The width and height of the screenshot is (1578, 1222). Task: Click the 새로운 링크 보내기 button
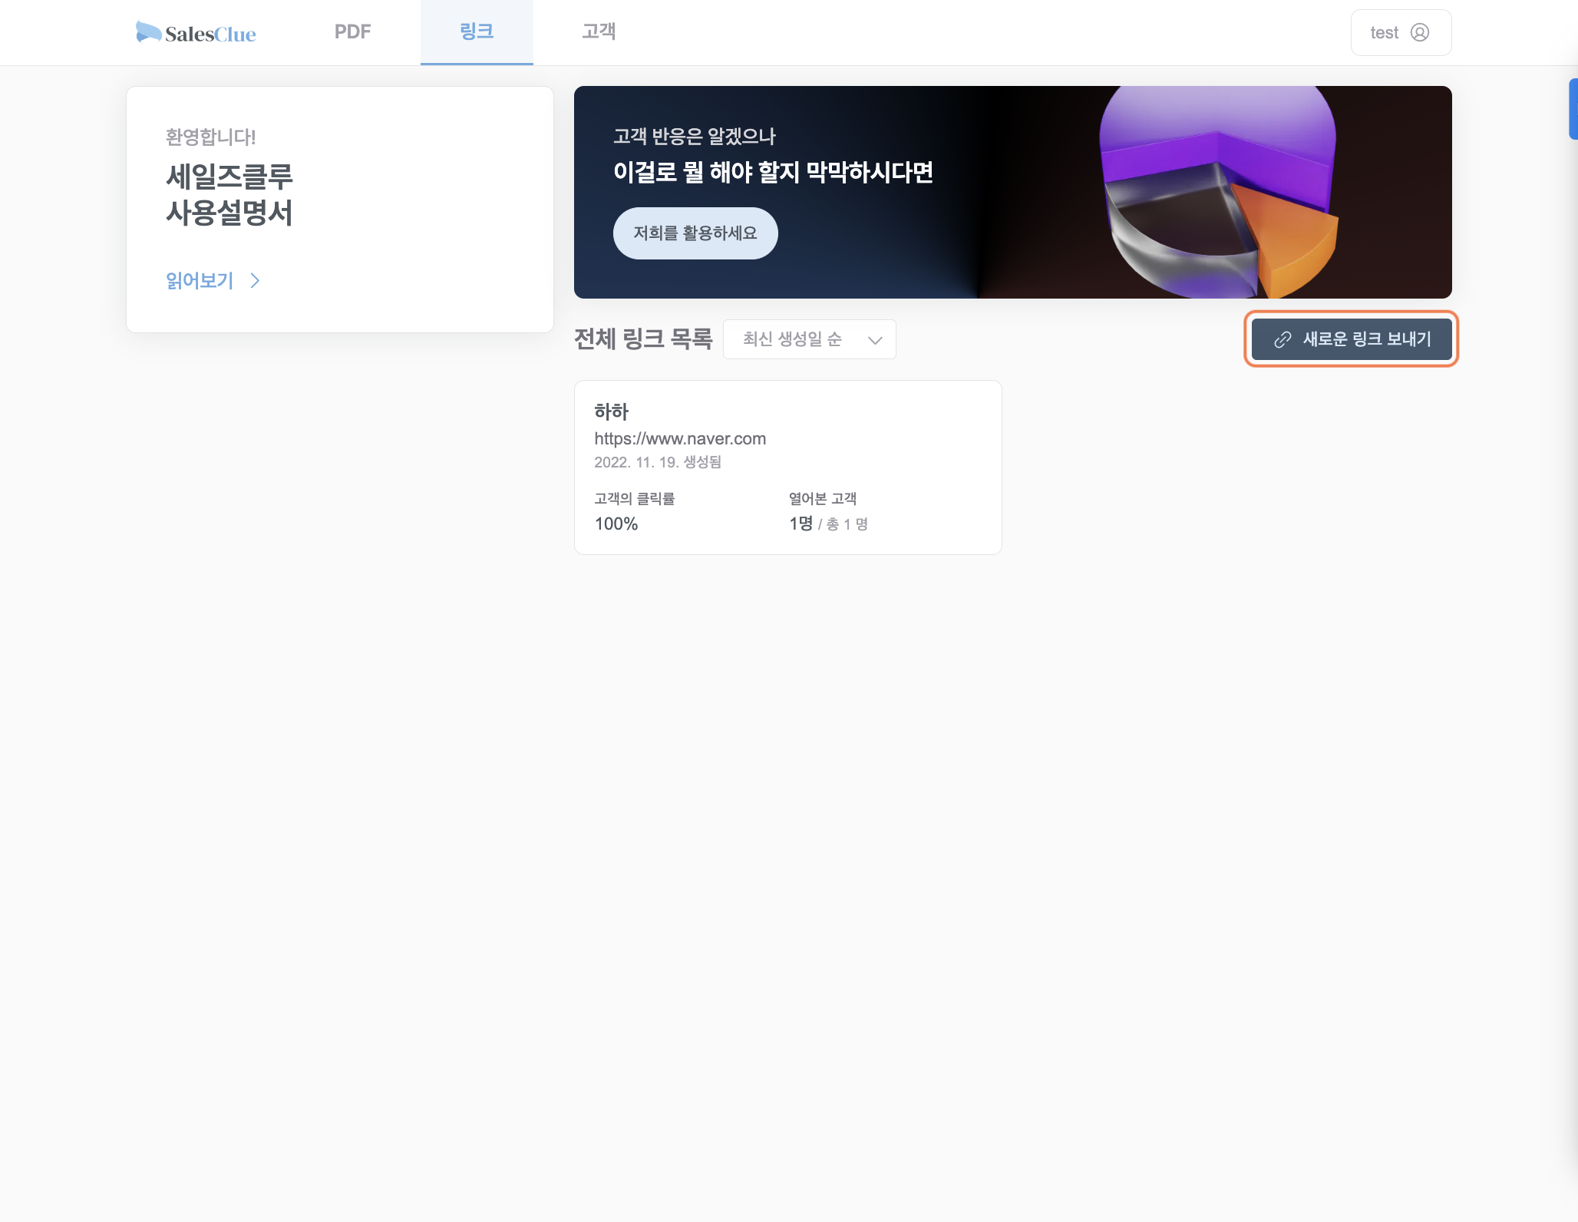[x=1352, y=339]
